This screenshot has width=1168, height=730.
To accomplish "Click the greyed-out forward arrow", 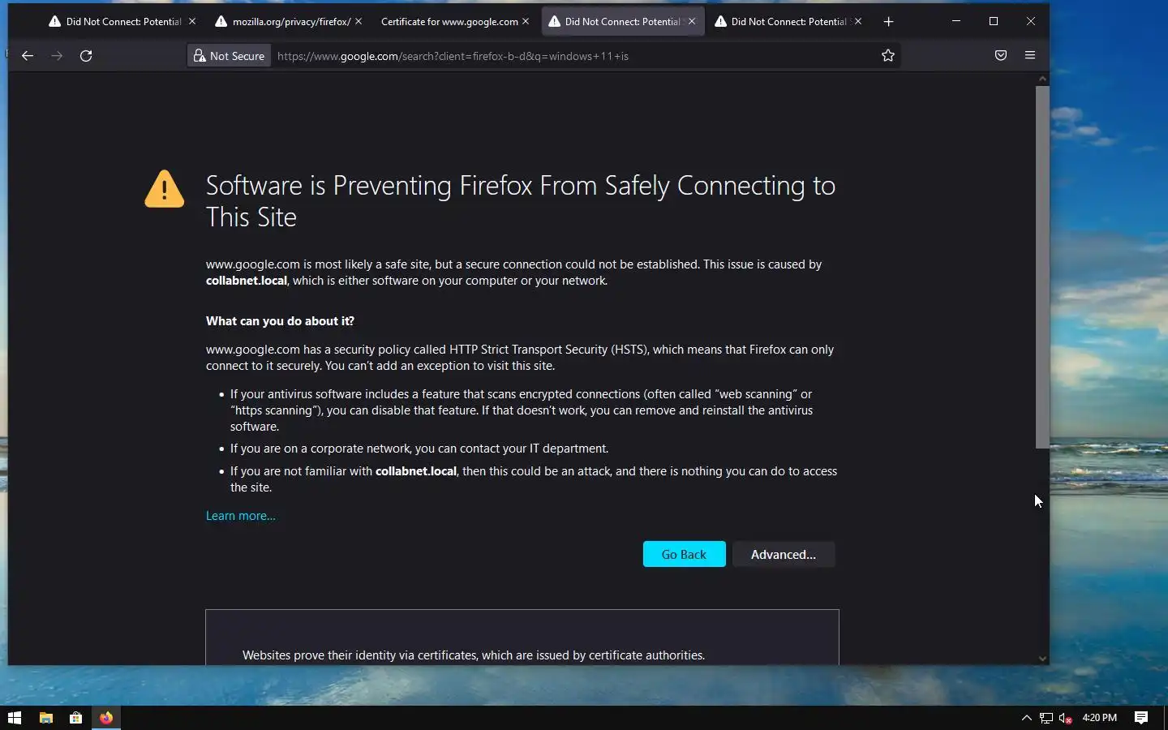I will point(57,56).
